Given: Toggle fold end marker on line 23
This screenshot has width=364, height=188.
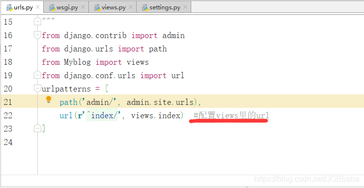Looking at the screenshot, I should (x=37, y=128).
